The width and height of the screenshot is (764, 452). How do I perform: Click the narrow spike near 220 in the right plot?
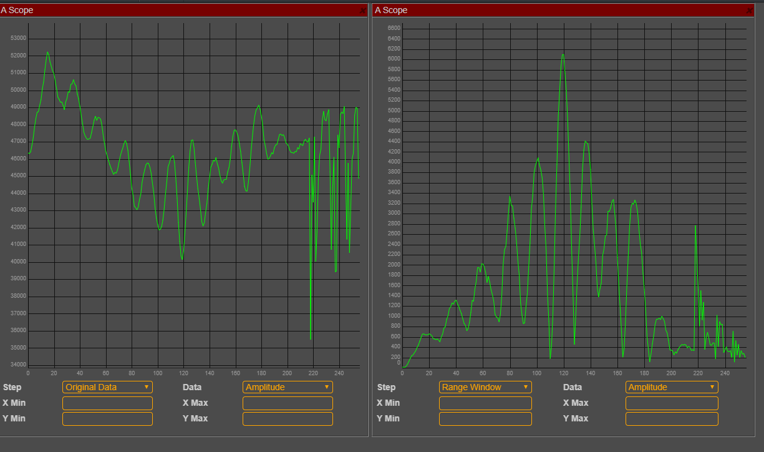coord(695,227)
